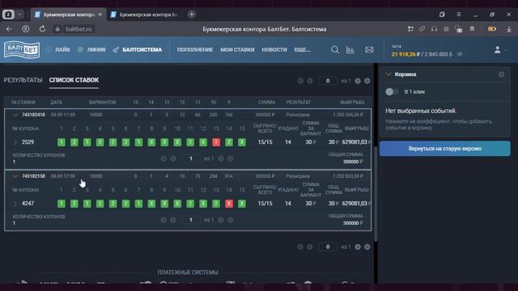
Task: Click the ДАТА column header
Action: coord(56,103)
